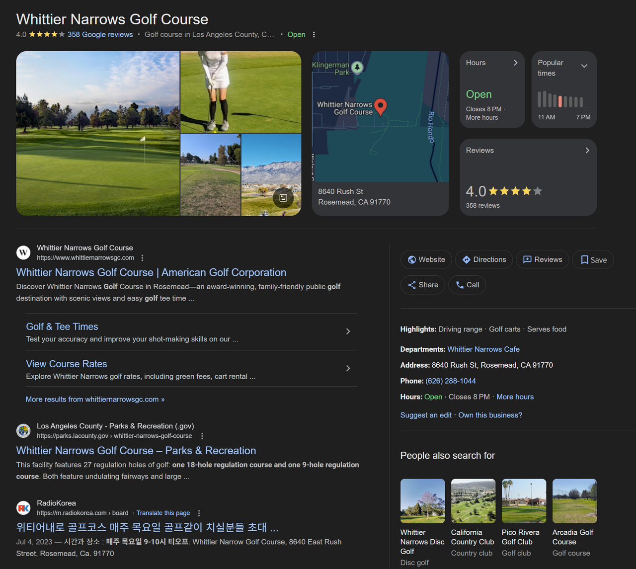Open the Reviews card arrow
The image size is (636, 569).
(x=587, y=150)
